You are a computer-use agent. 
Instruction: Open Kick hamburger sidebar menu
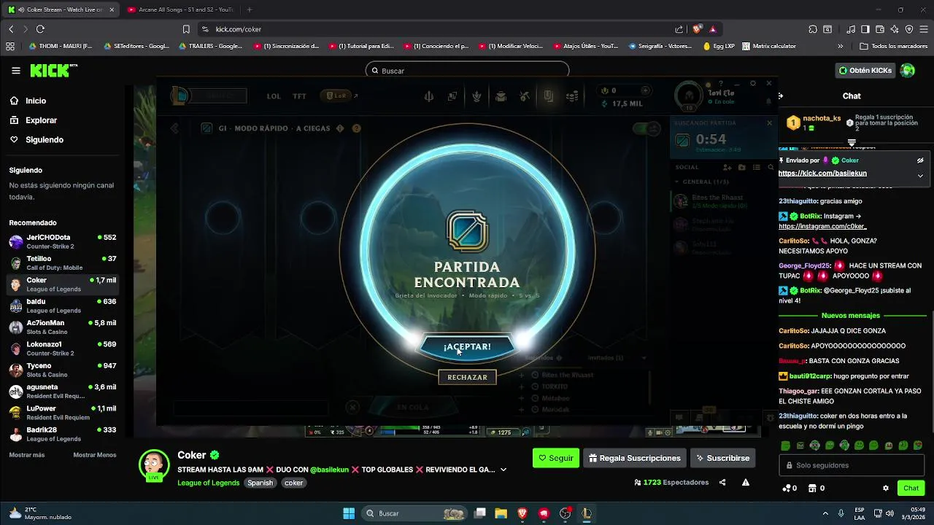point(16,71)
